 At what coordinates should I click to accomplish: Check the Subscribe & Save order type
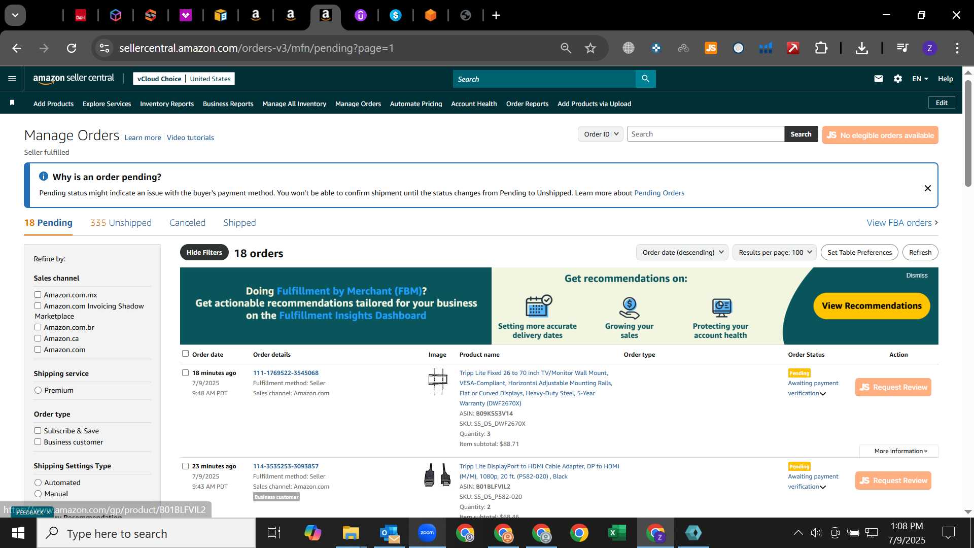(38, 430)
